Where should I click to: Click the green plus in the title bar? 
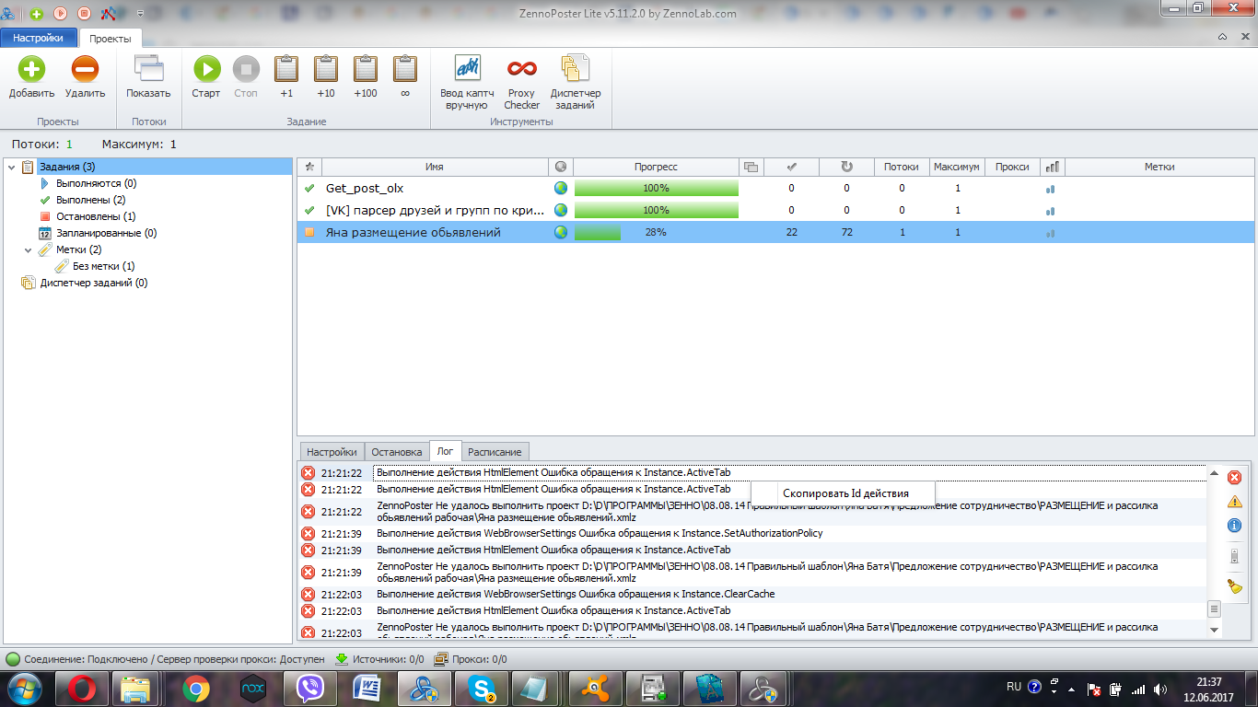(36, 14)
